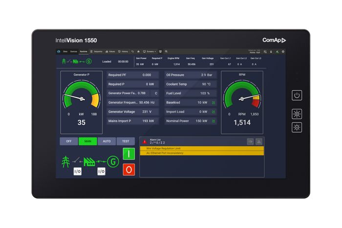Click the Home icon in the toolbar
342x228 pixels.
click(139, 51)
